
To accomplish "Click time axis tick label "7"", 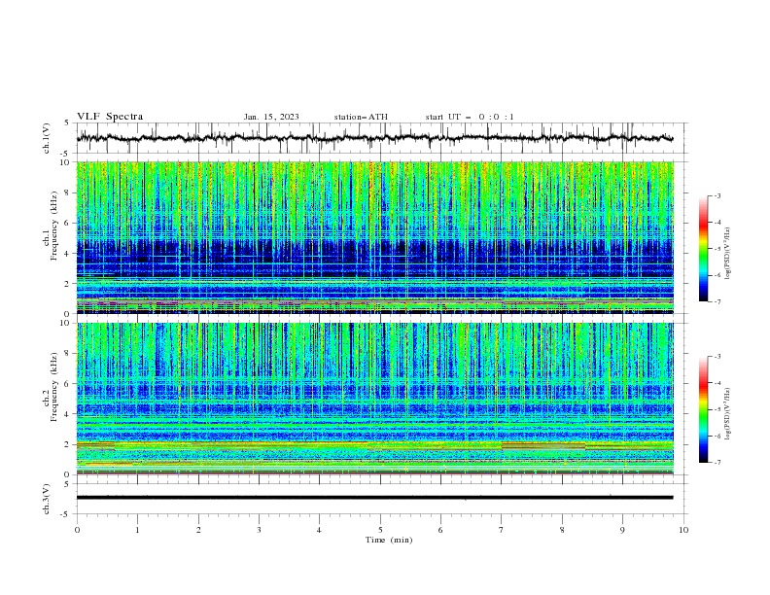I will click(502, 530).
